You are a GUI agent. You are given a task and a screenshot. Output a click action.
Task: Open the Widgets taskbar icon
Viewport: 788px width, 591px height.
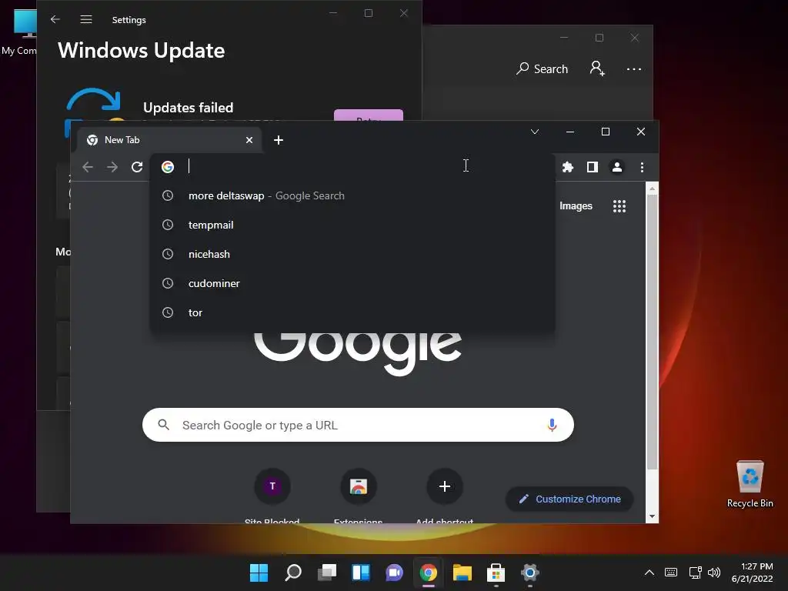click(x=361, y=573)
